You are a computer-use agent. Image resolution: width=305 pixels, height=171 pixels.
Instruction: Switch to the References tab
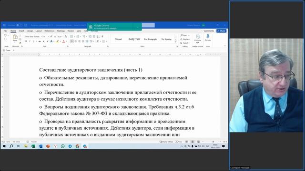pos(50,31)
